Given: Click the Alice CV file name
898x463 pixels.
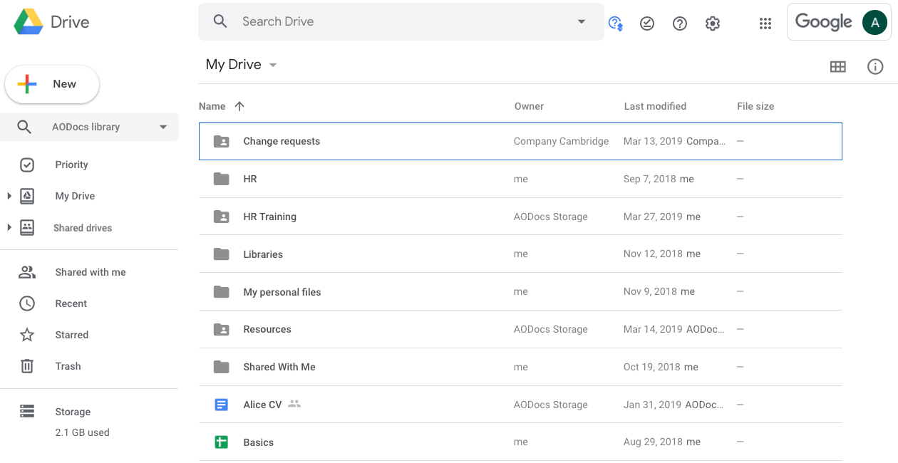Looking at the screenshot, I should click(x=262, y=405).
